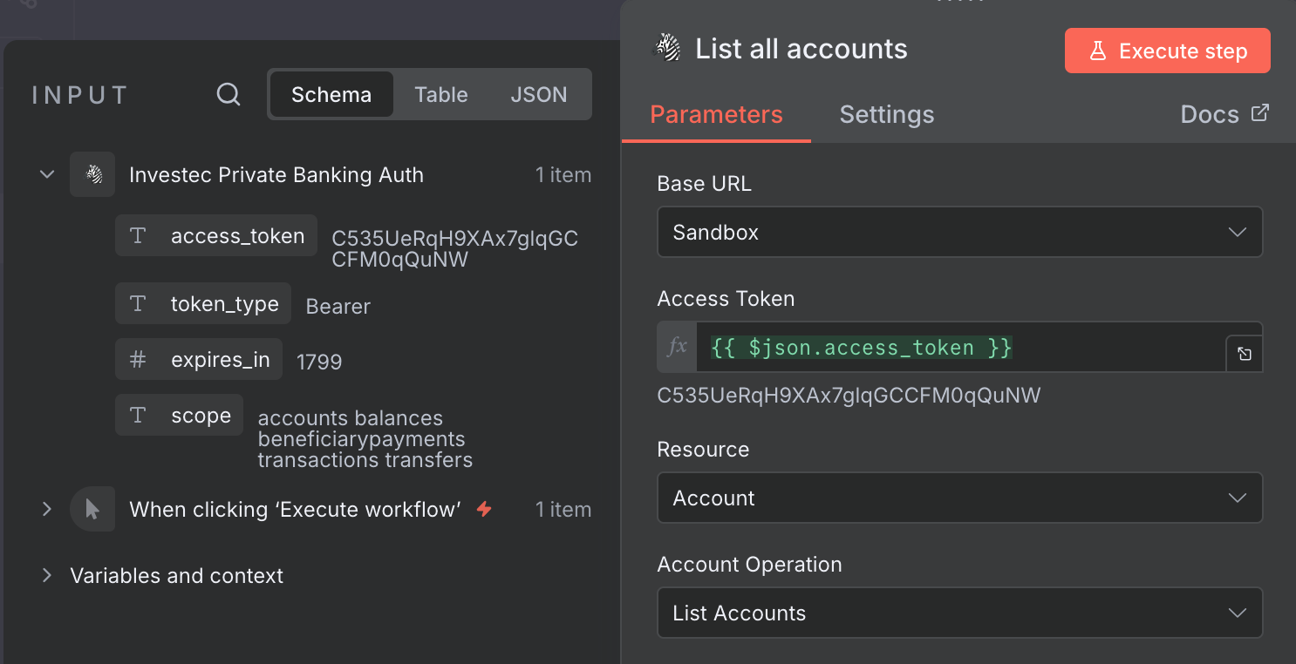Open the Base URL Sandbox dropdown
Screen dimensions: 1296x664
959,232
